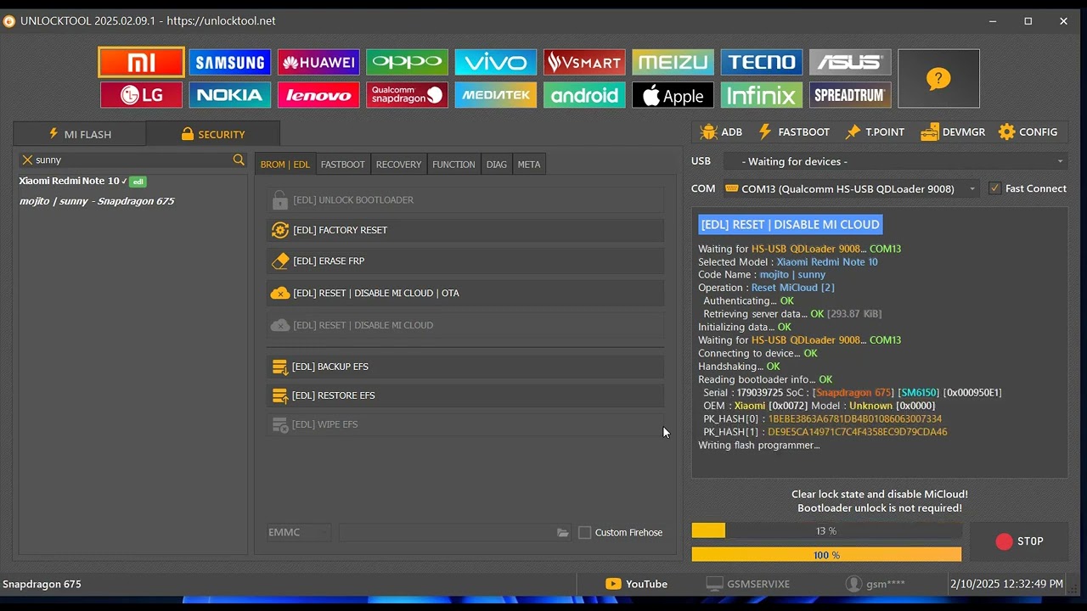1087x611 pixels.
Task: Select the Android brand icon
Action: (x=584, y=95)
